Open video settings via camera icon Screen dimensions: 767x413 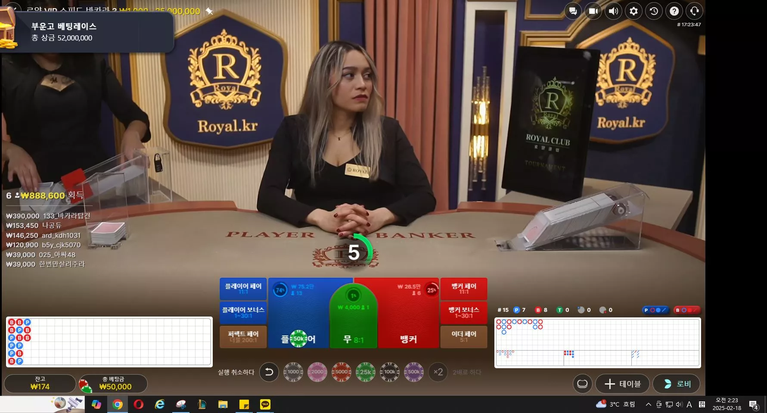[593, 11]
